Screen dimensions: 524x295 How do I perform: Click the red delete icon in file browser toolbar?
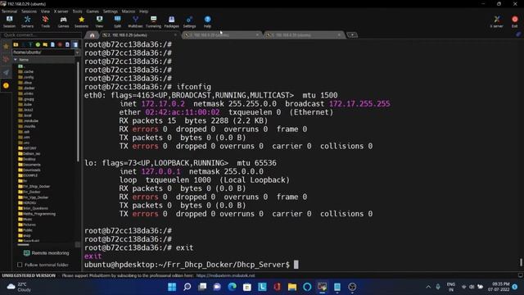pyautogui.click(x=60, y=44)
